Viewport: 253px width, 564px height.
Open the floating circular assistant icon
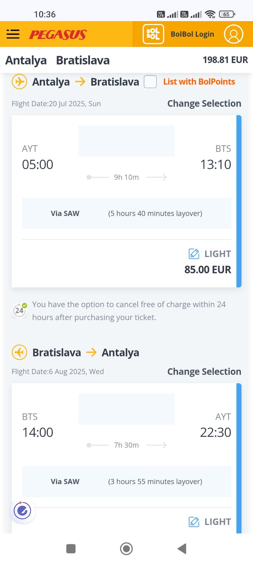22,510
